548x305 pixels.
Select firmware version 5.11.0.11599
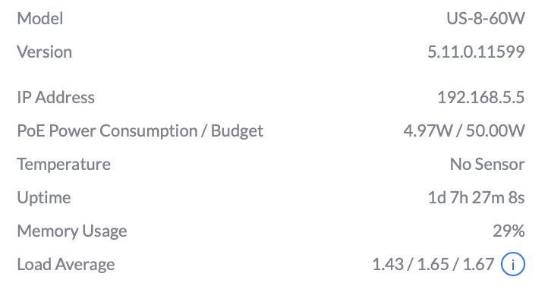pos(477,52)
